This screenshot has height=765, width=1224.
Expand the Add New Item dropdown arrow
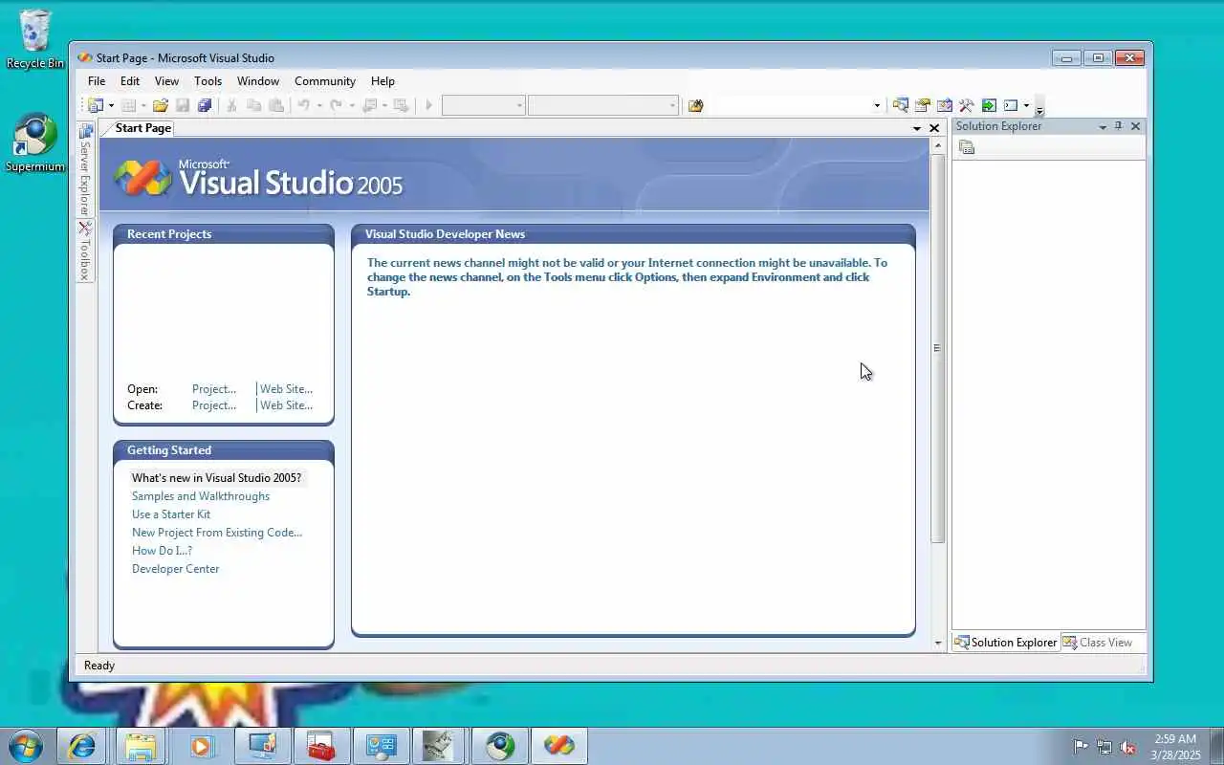click(143, 105)
